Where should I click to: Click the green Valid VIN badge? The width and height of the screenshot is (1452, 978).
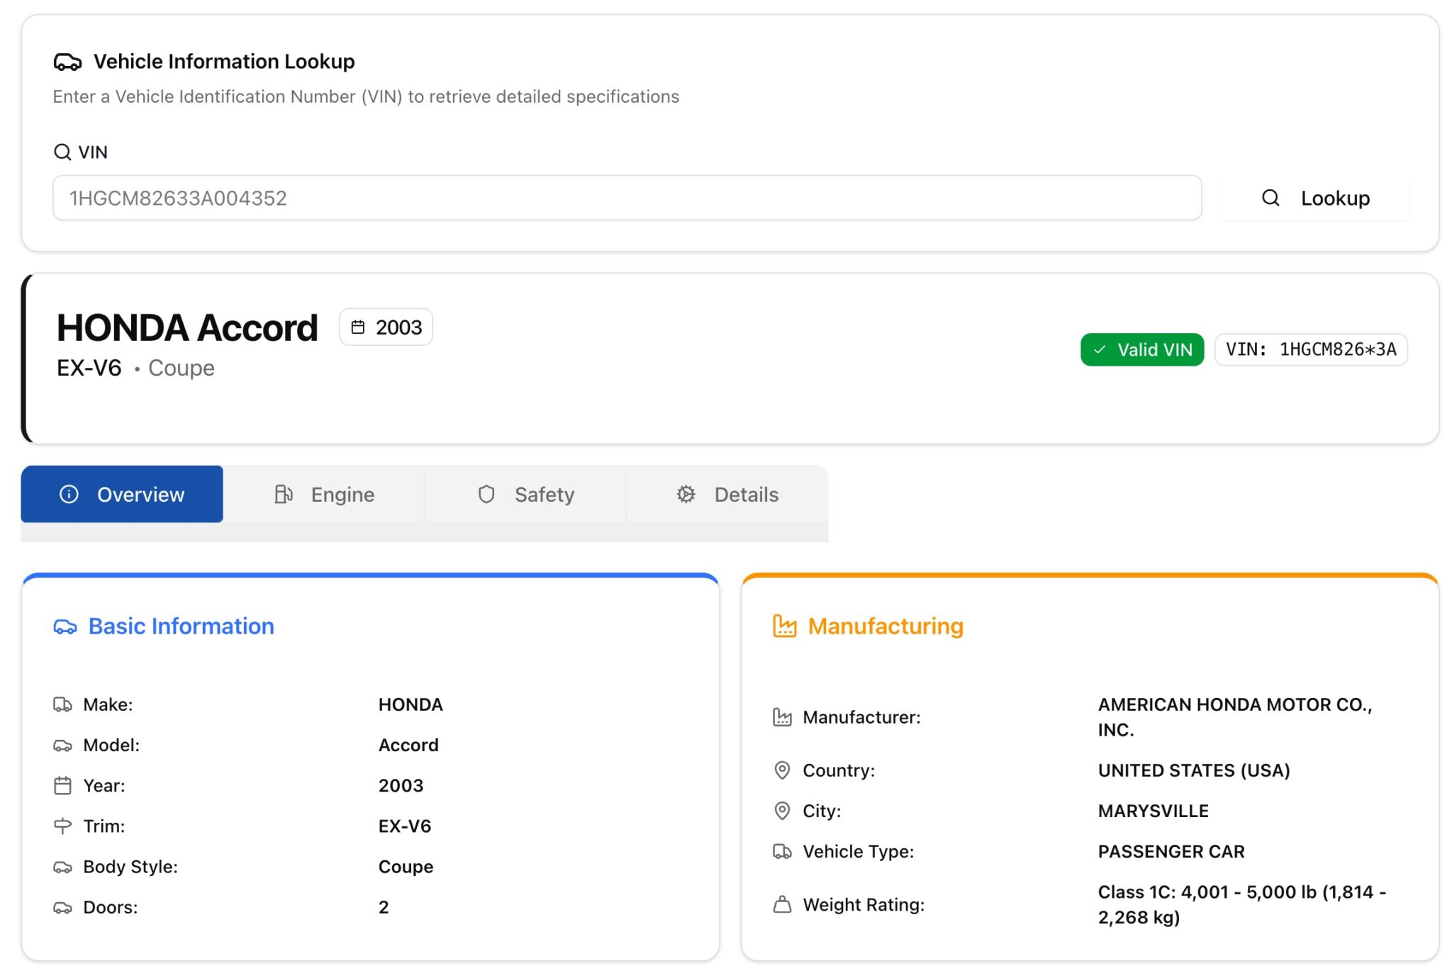click(1141, 350)
